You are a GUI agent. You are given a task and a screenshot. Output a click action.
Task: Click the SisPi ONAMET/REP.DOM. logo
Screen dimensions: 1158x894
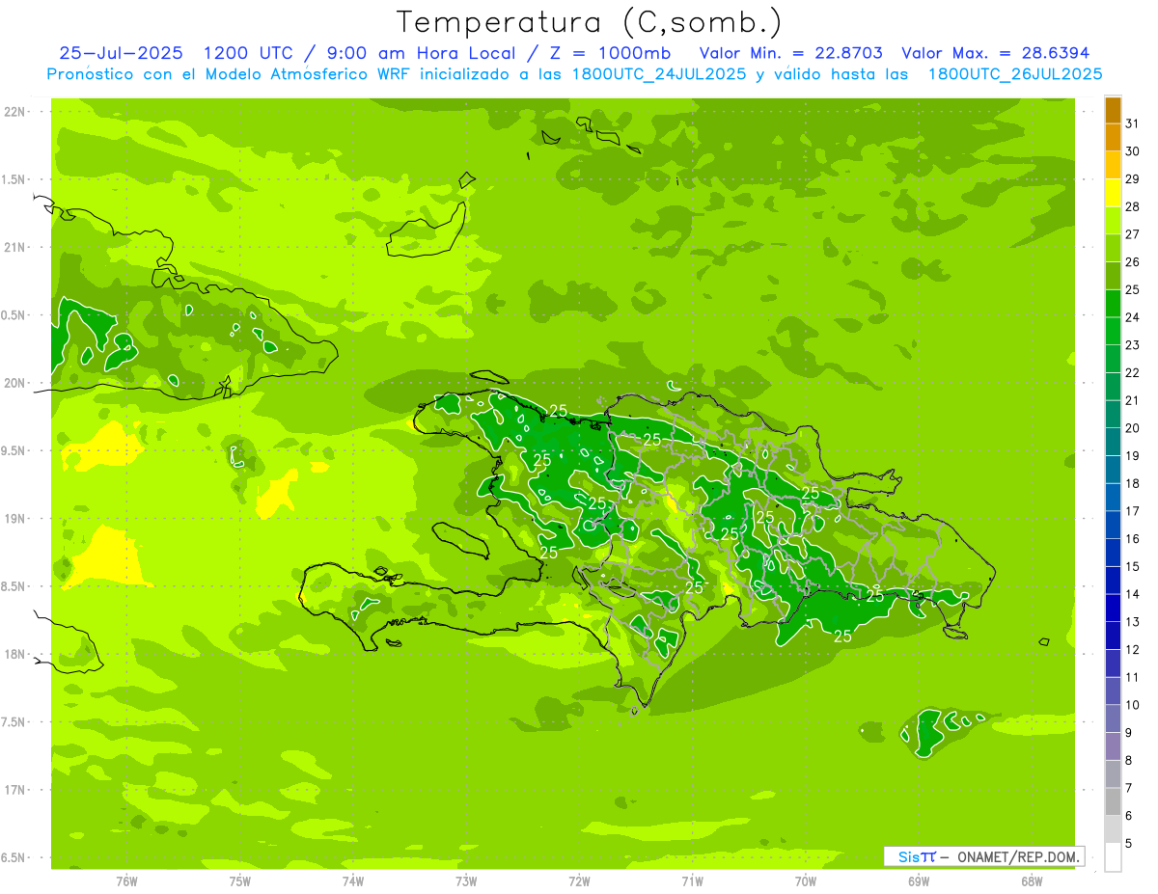(x=982, y=856)
